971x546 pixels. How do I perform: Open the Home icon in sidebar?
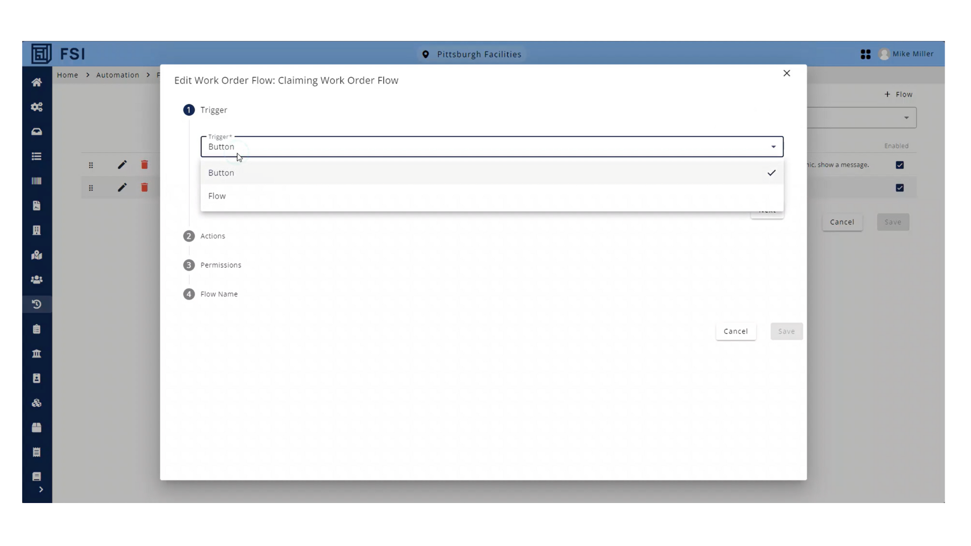[x=36, y=82]
